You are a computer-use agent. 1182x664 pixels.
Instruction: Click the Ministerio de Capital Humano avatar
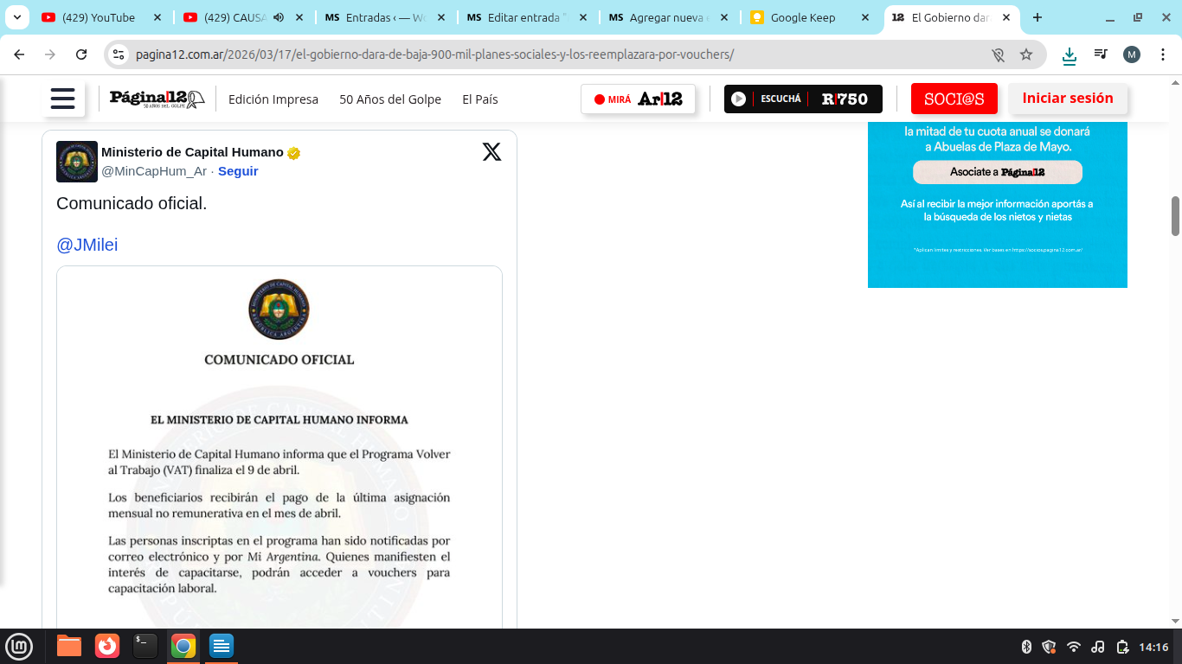76,162
